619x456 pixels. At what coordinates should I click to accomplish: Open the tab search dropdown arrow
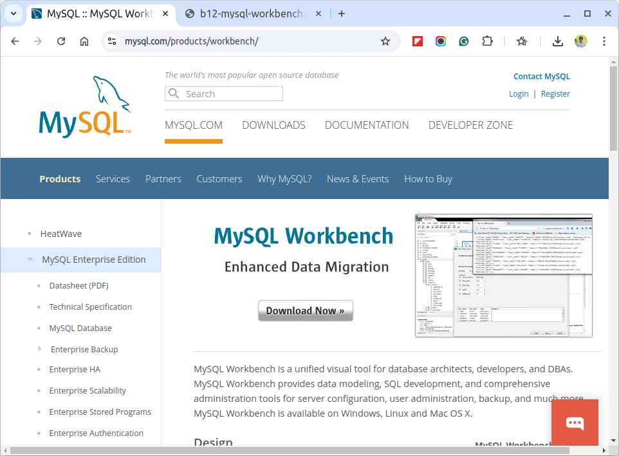(x=14, y=14)
